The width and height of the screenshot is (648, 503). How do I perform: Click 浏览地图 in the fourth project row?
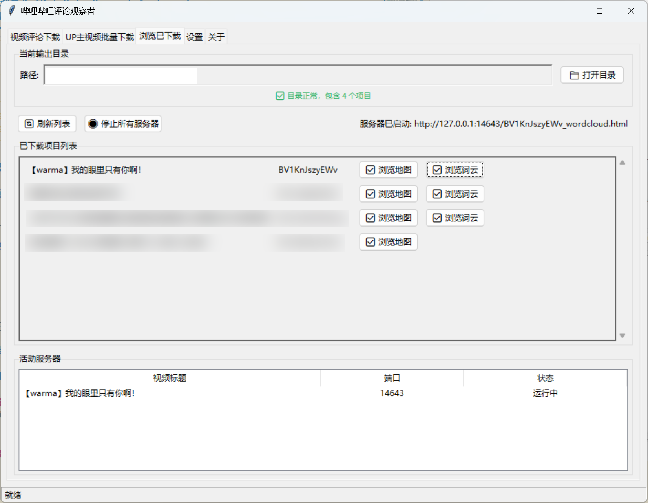pyautogui.click(x=389, y=242)
